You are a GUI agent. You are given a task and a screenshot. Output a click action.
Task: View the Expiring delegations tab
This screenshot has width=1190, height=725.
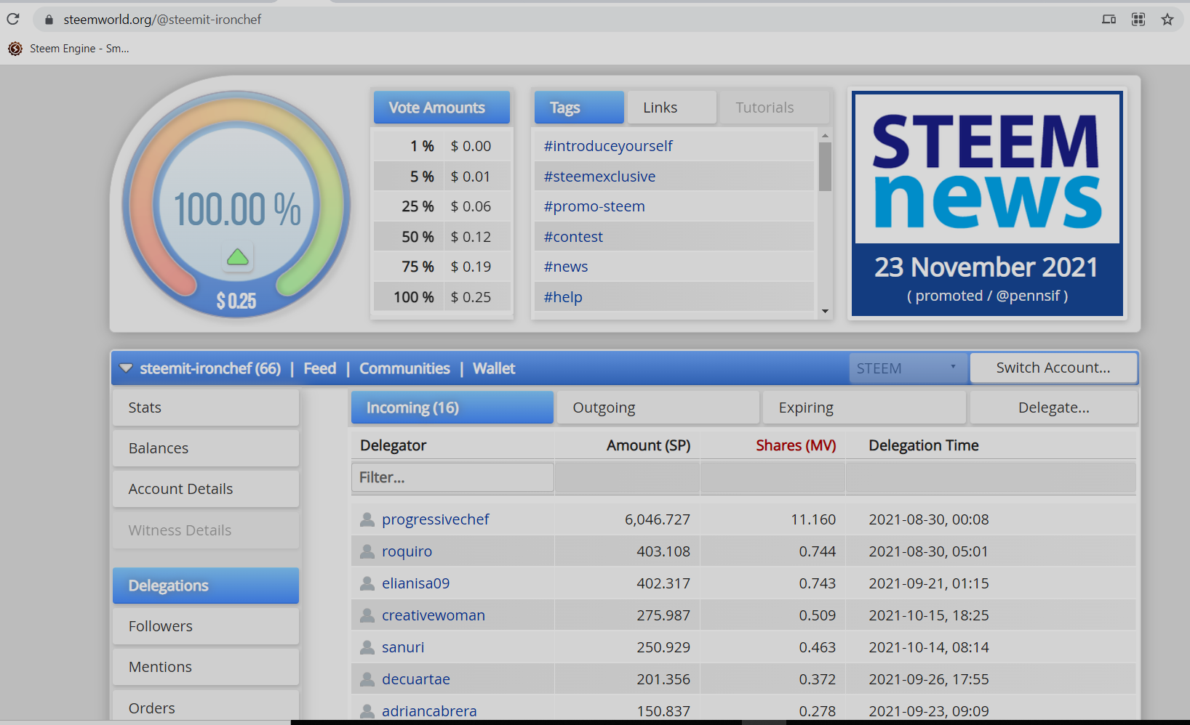point(864,408)
